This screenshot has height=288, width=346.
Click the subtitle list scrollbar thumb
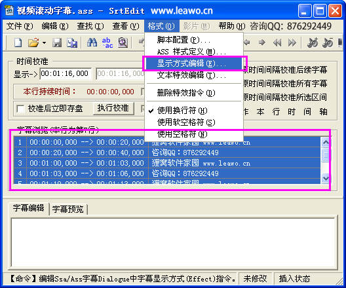326,155
